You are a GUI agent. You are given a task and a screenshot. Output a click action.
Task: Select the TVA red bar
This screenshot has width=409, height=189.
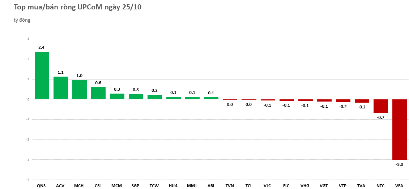pyautogui.click(x=362, y=101)
